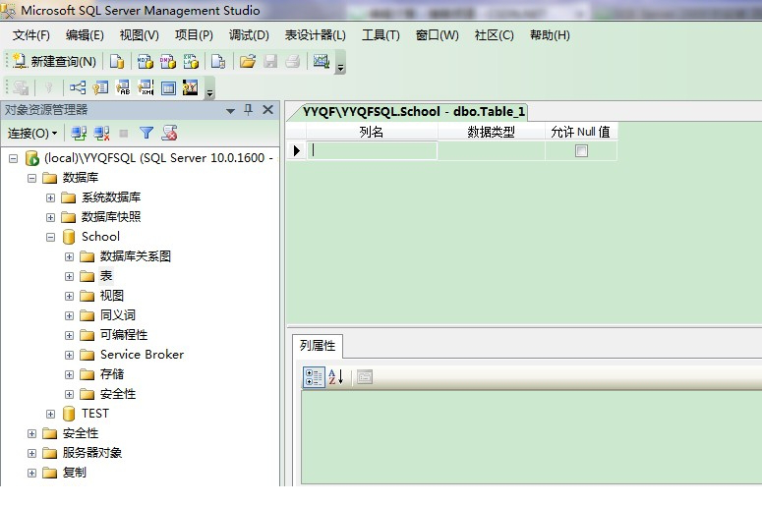This screenshot has width=762, height=505.
Task: Click the Manage Indexes and Keys icon
Action: (100, 87)
